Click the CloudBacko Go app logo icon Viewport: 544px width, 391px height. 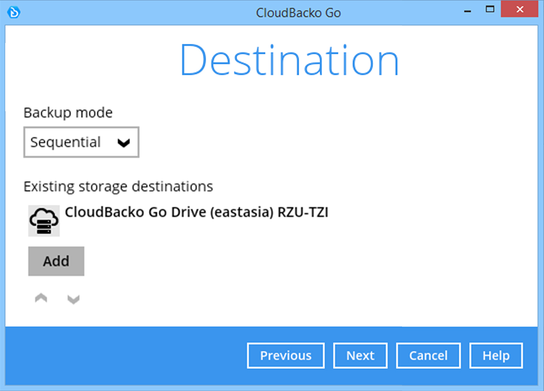(x=14, y=12)
